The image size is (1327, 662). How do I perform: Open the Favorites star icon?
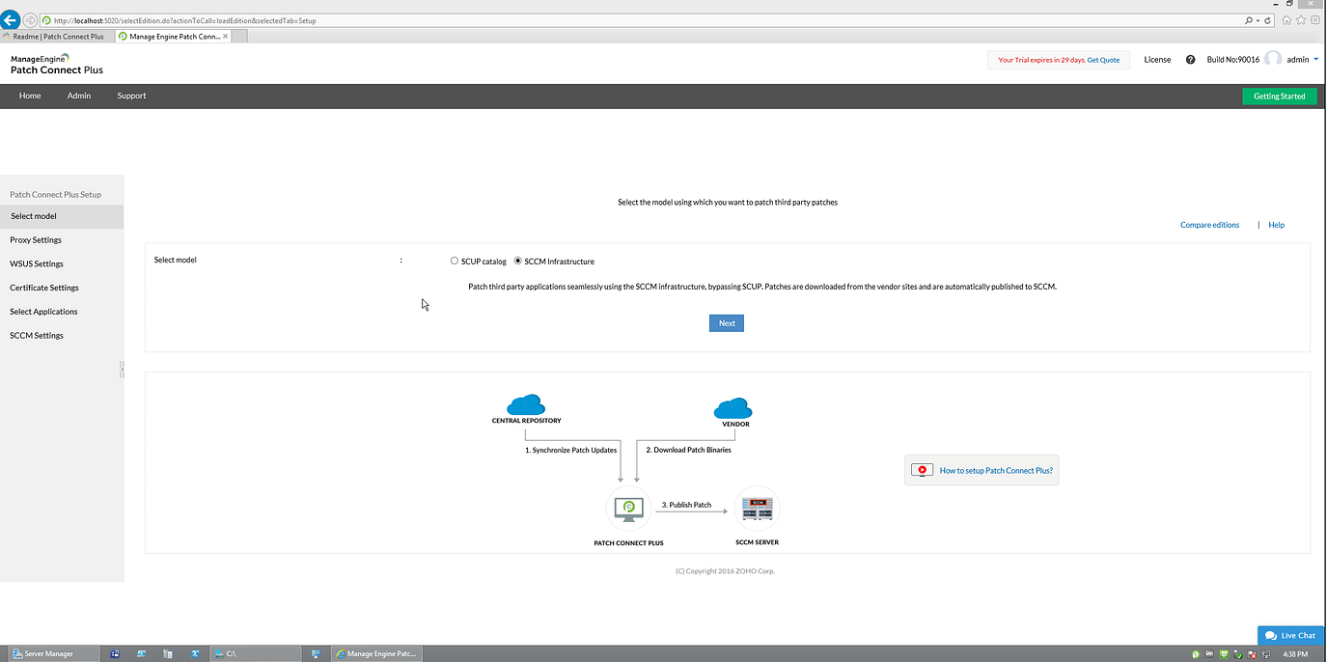(x=1300, y=20)
